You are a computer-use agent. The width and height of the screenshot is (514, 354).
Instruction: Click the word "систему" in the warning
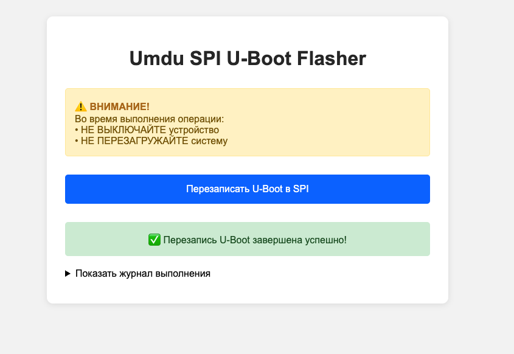pyautogui.click(x=209, y=141)
